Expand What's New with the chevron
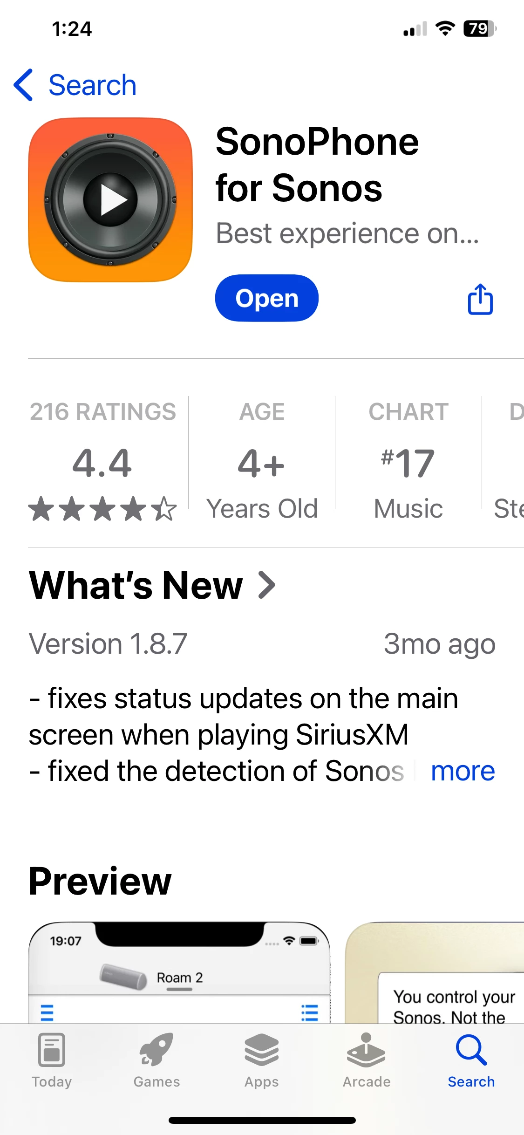Screen dimensions: 524x1135 tap(267, 585)
